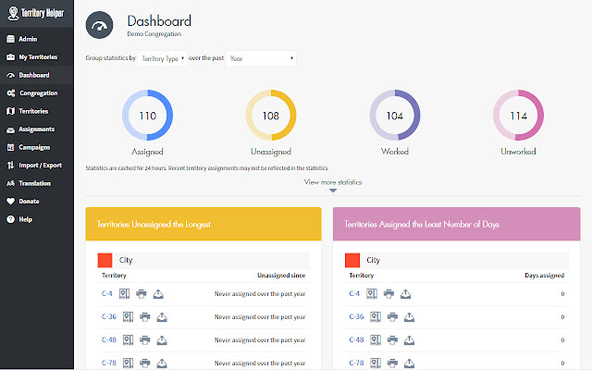Open map for C-4 in Unassigned Longest list

124,294
